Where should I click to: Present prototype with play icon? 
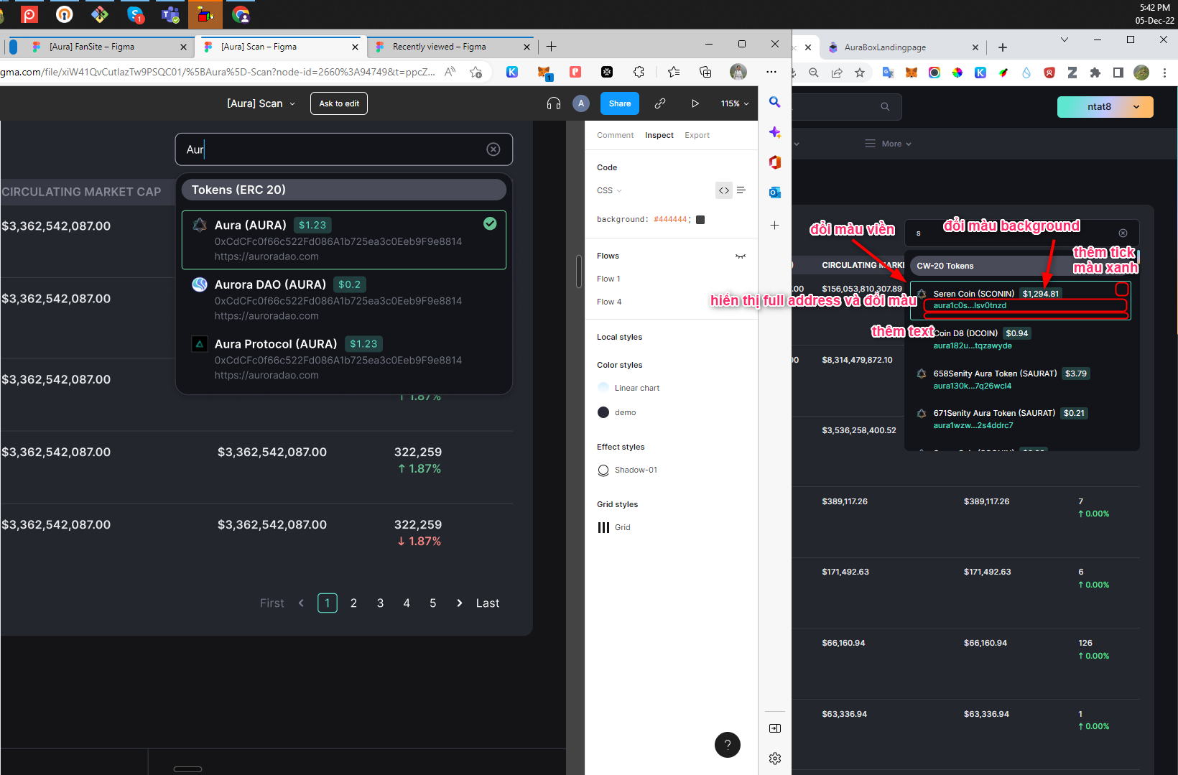695,103
